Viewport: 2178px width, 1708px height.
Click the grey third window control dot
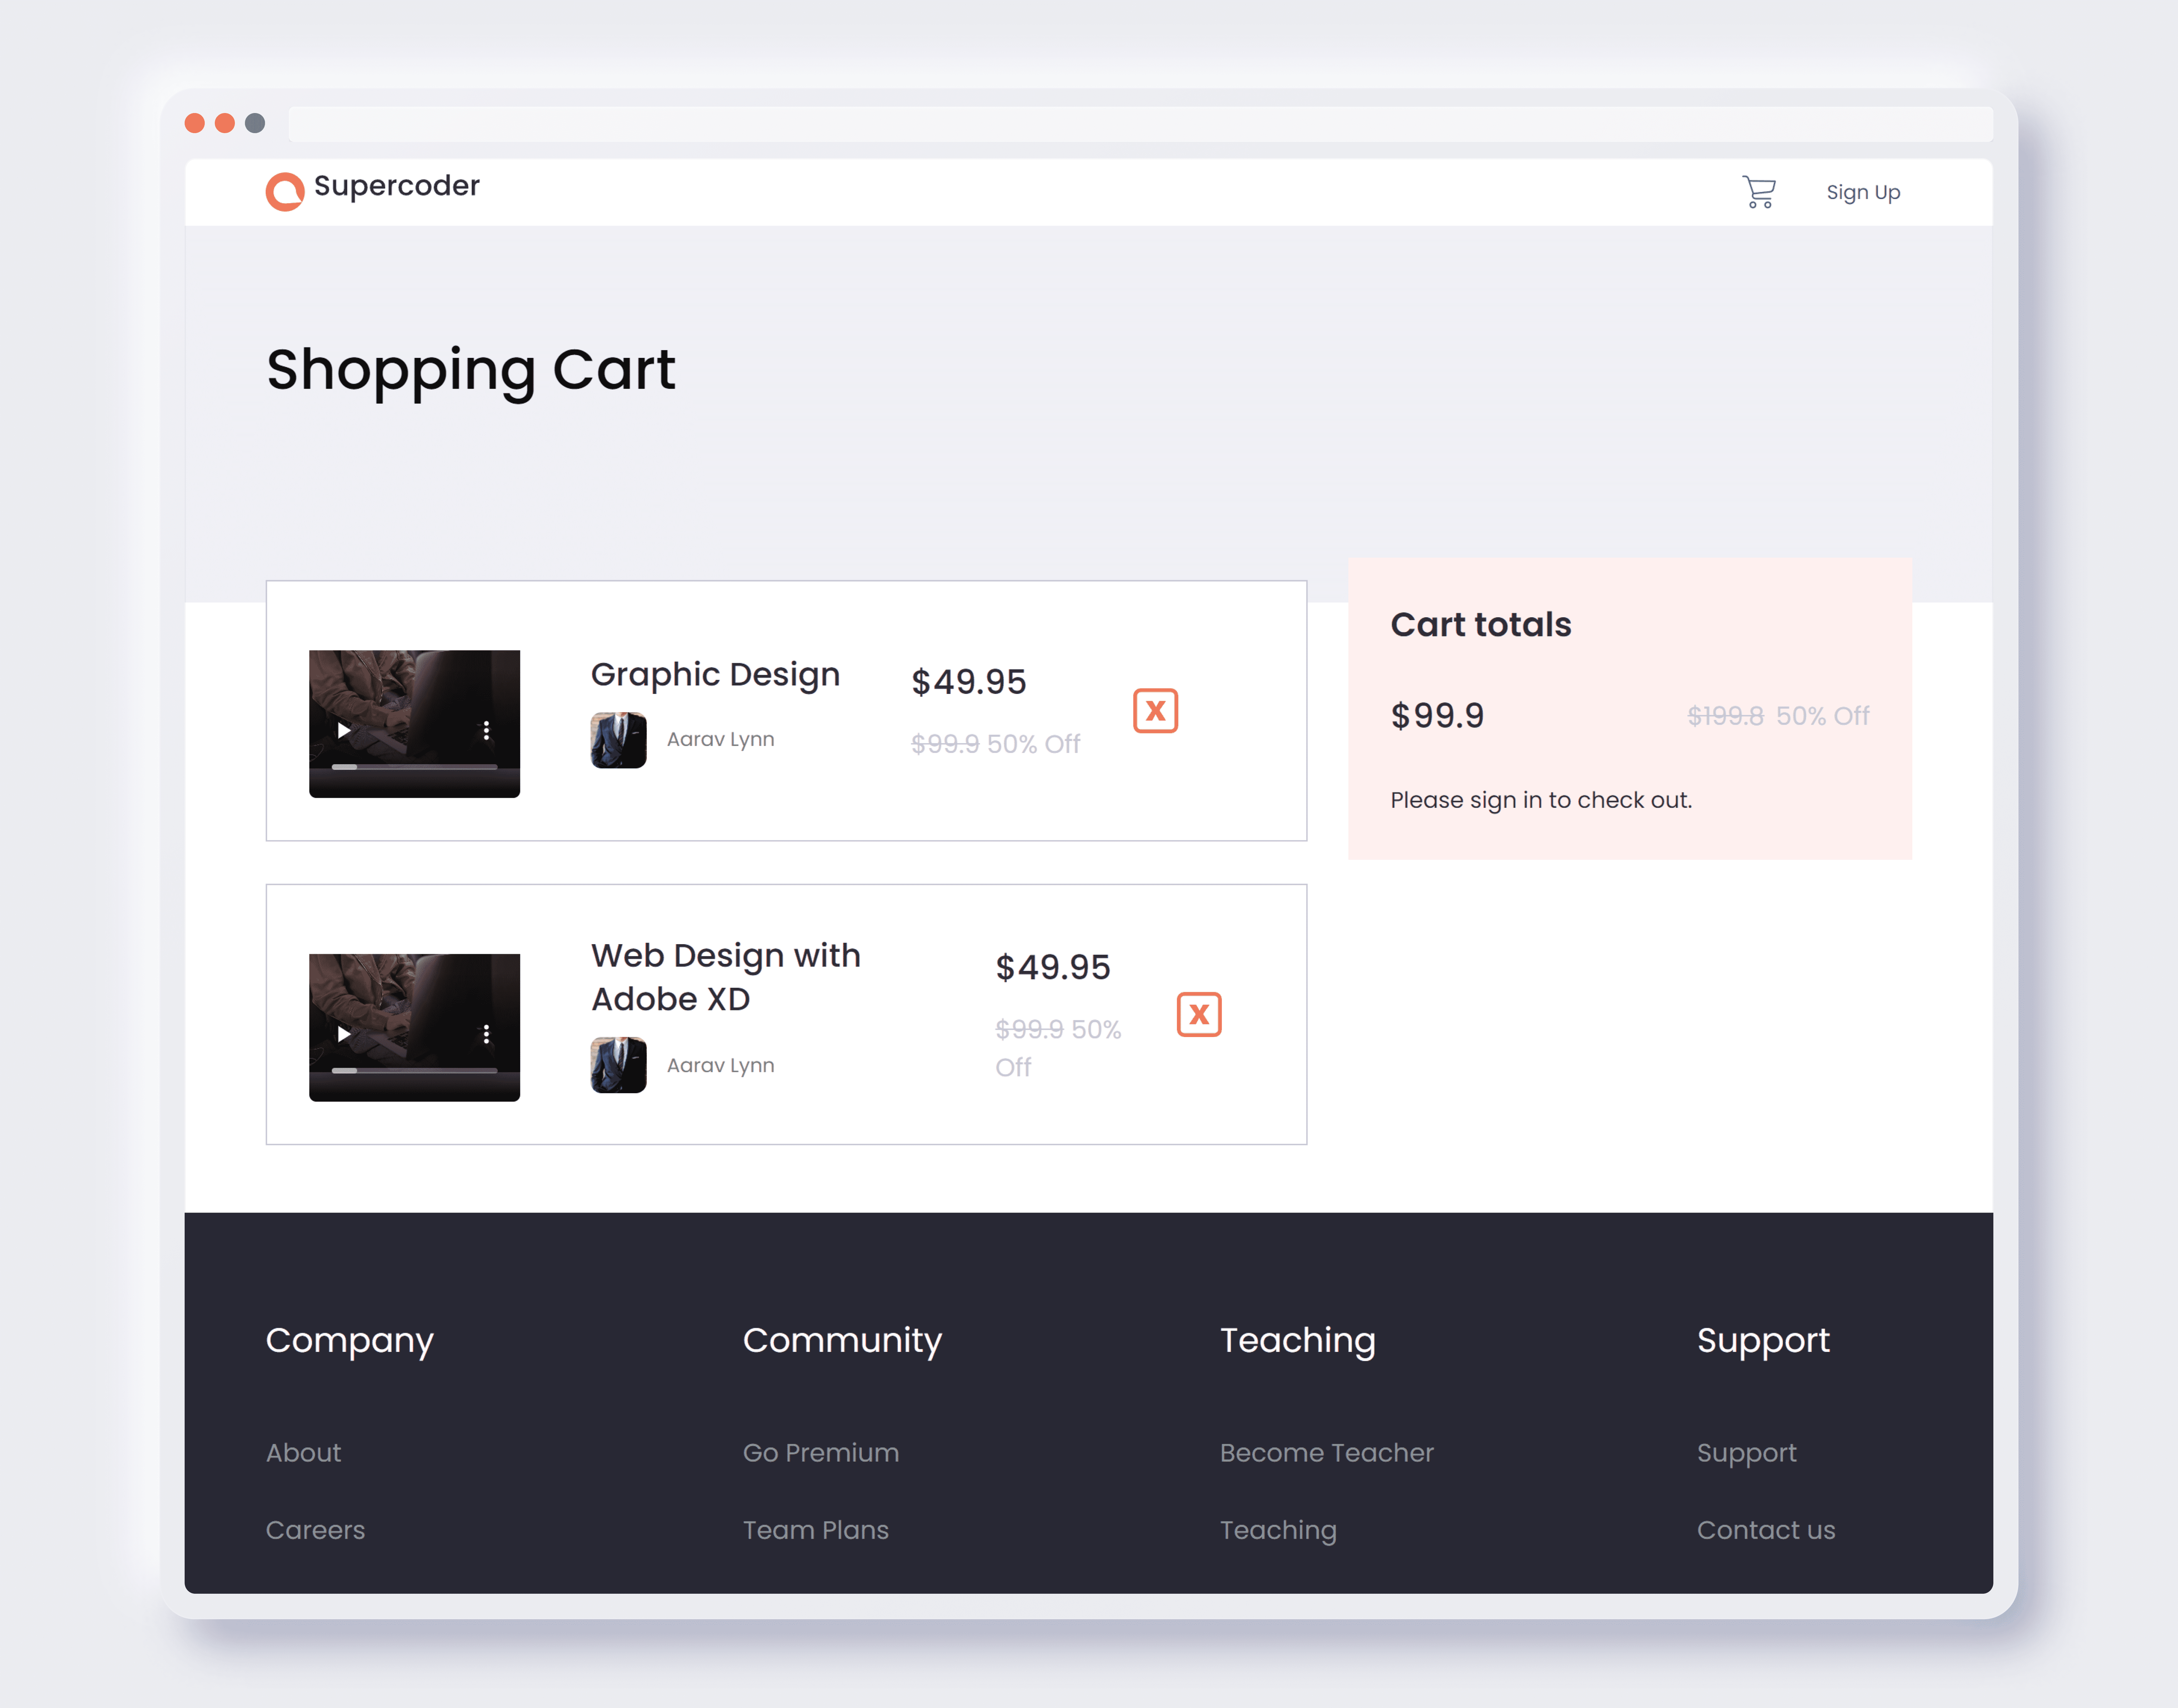click(255, 123)
